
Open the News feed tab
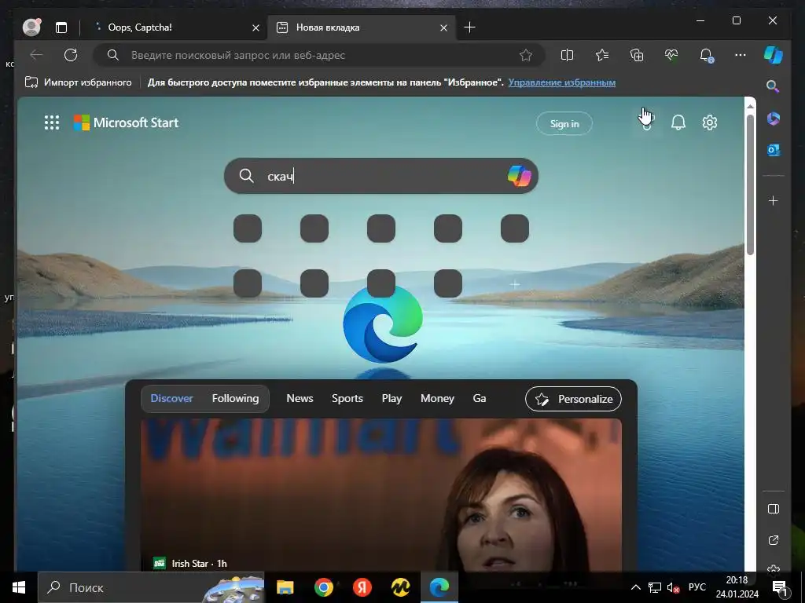(x=300, y=398)
